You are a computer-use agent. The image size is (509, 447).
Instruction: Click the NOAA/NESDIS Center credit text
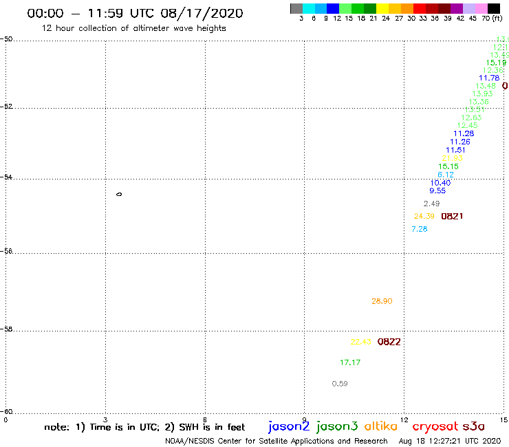pos(277,441)
